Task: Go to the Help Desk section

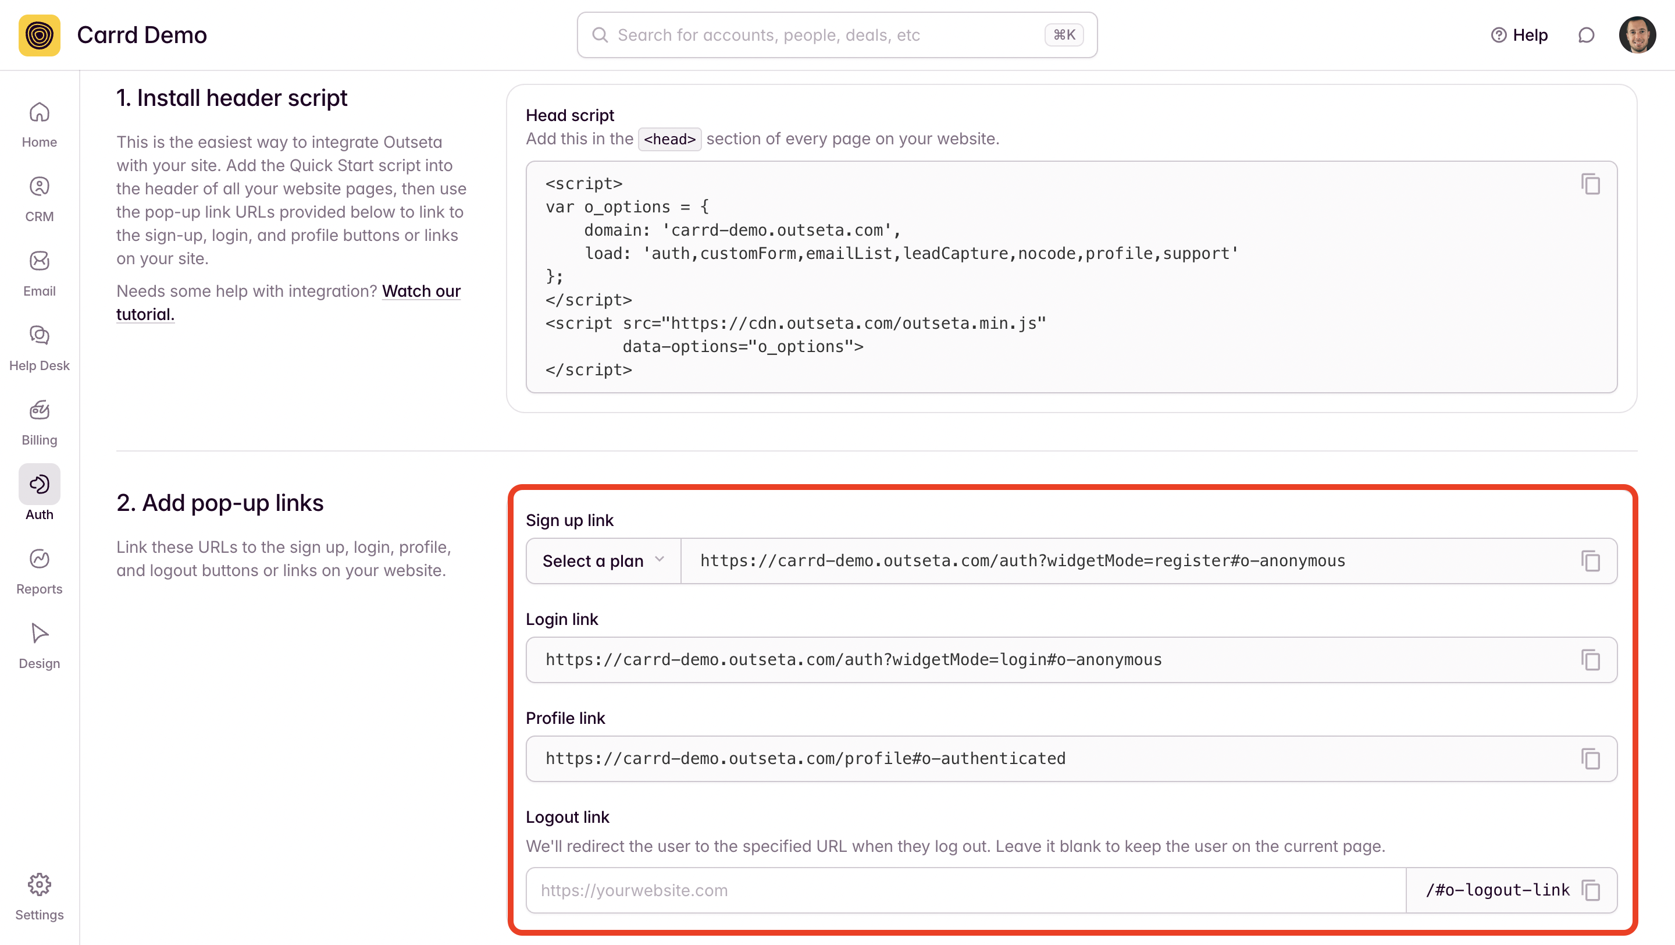Action: point(40,348)
